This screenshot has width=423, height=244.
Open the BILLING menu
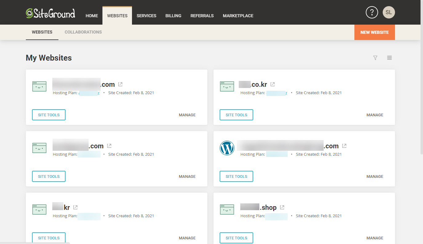click(173, 16)
